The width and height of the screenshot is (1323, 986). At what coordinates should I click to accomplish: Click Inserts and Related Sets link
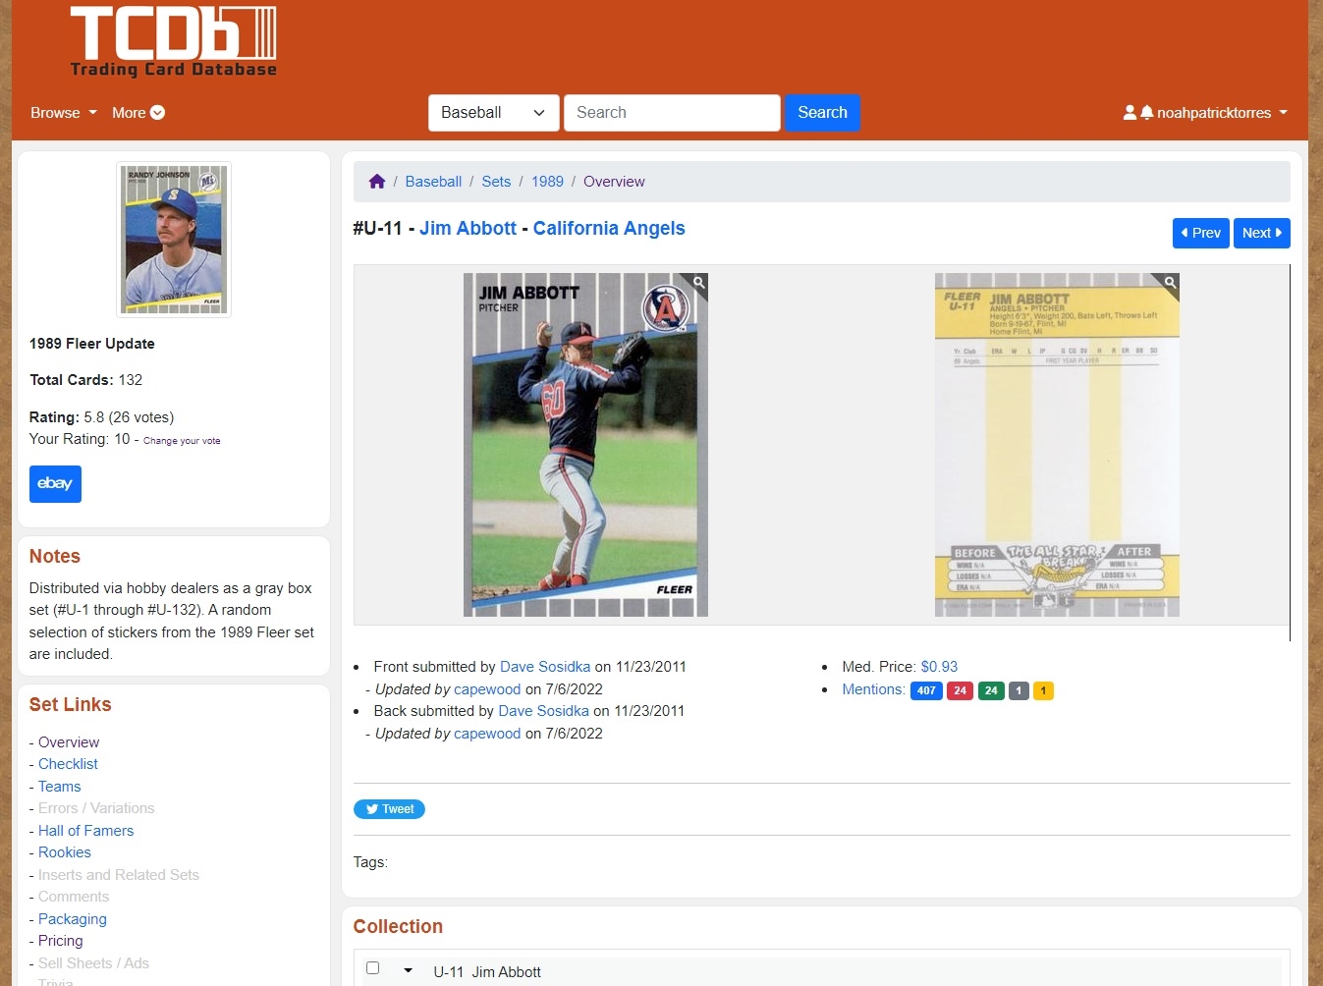click(x=119, y=875)
